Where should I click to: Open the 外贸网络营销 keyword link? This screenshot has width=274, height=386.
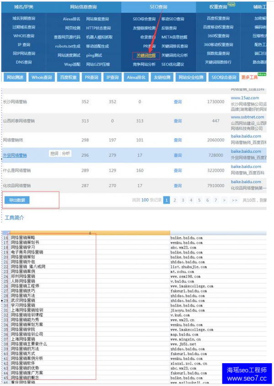[15, 156]
